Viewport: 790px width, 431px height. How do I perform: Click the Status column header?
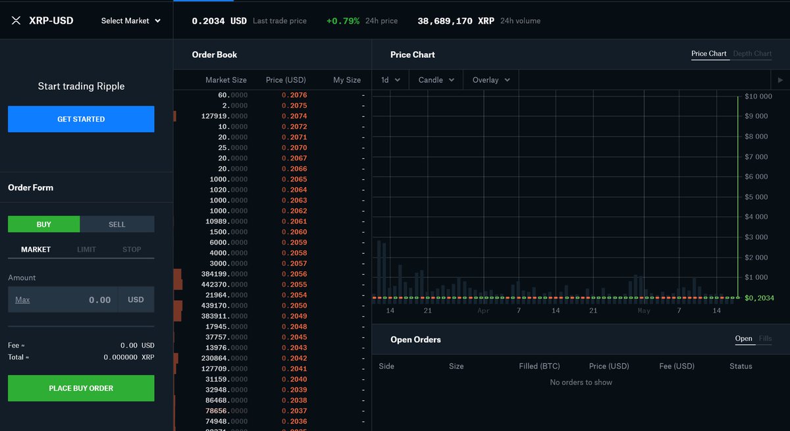(x=741, y=366)
